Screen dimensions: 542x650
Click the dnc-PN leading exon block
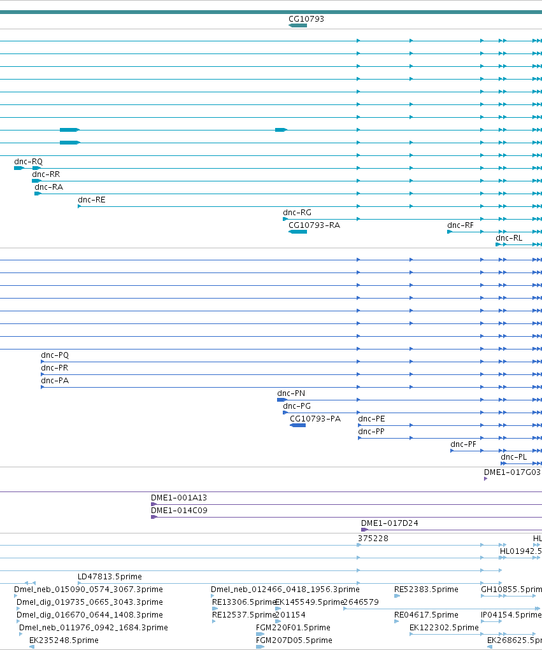tap(282, 400)
